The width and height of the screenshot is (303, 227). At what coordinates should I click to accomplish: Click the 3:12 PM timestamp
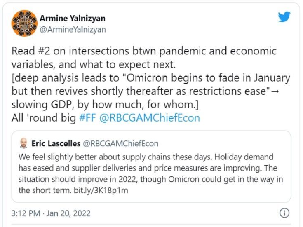click(26, 213)
